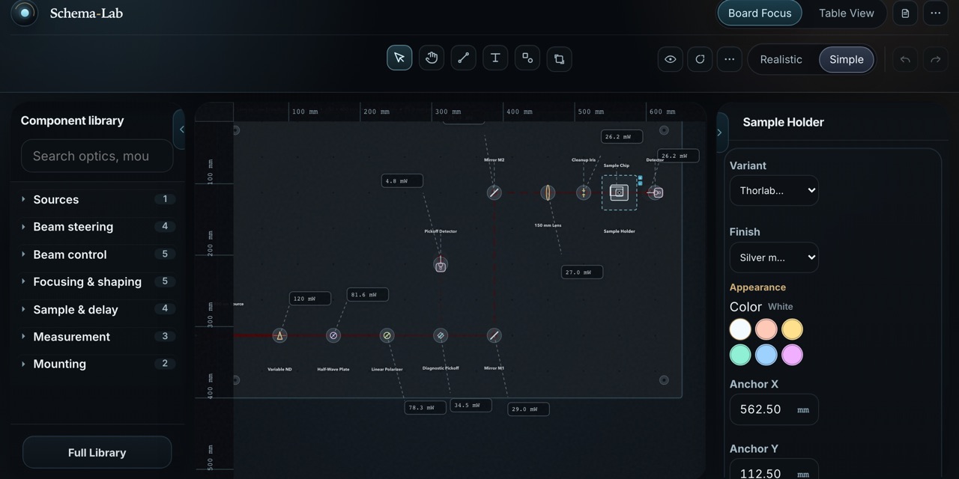
Task: Toggle the eye visibility button
Action: coord(671,59)
